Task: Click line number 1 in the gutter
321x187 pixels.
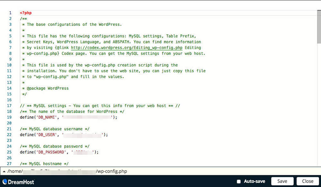Action: pos(10,13)
